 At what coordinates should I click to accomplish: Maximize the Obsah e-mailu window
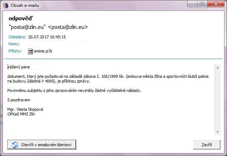coord(202,4)
